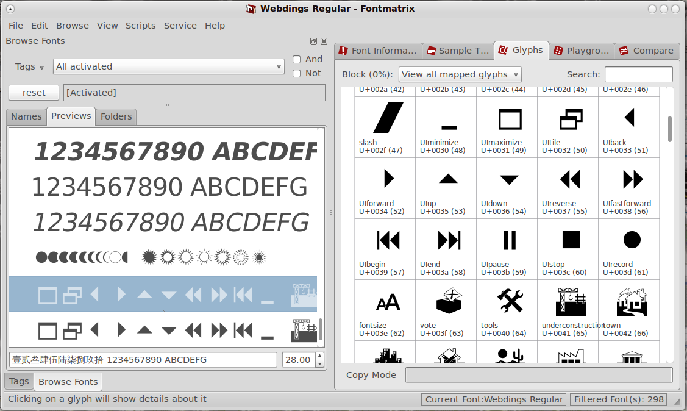Click the [Activated] filter field

click(194, 93)
